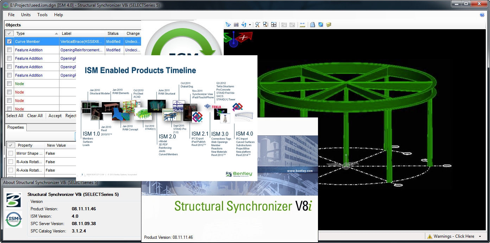The height and width of the screenshot is (243, 490).
Task: Click the ISM Enabled Products Timeline heading
Action: tap(140, 70)
